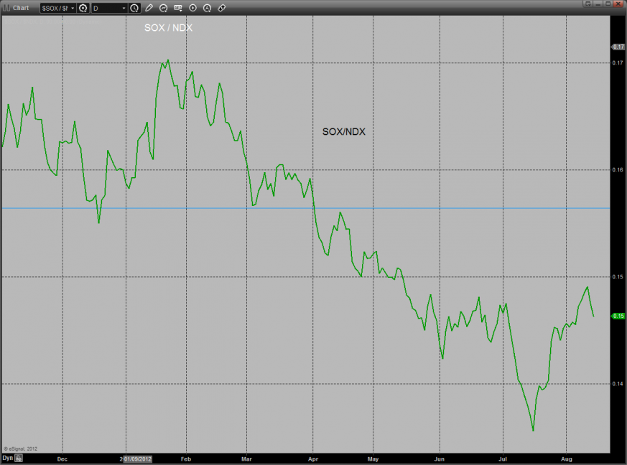
Task: Click the pop-out window button in title bar
Action: pyautogui.click(x=588, y=4)
